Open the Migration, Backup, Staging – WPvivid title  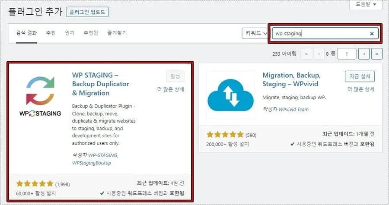tap(291, 79)
